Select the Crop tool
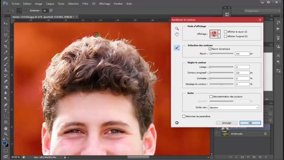Viewport: 284px width, 160px height. pos(6,47)
